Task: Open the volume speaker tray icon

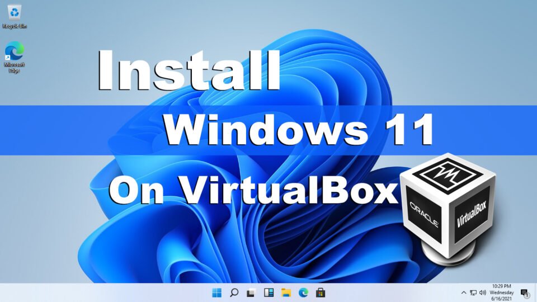Action: pyautogui.click(x=483, y=292)
